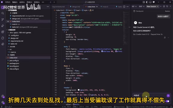Open Explorer panel more actions menu
Screen dimensions: 173x108
pyautogui.click(x=48, y=7)
